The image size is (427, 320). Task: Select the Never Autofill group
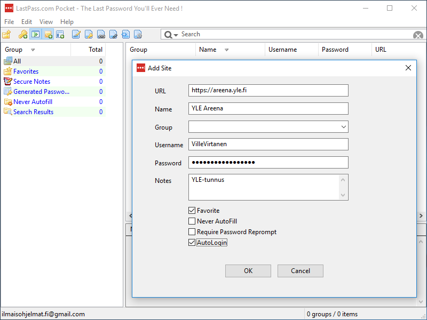click(x=54, y=102)
